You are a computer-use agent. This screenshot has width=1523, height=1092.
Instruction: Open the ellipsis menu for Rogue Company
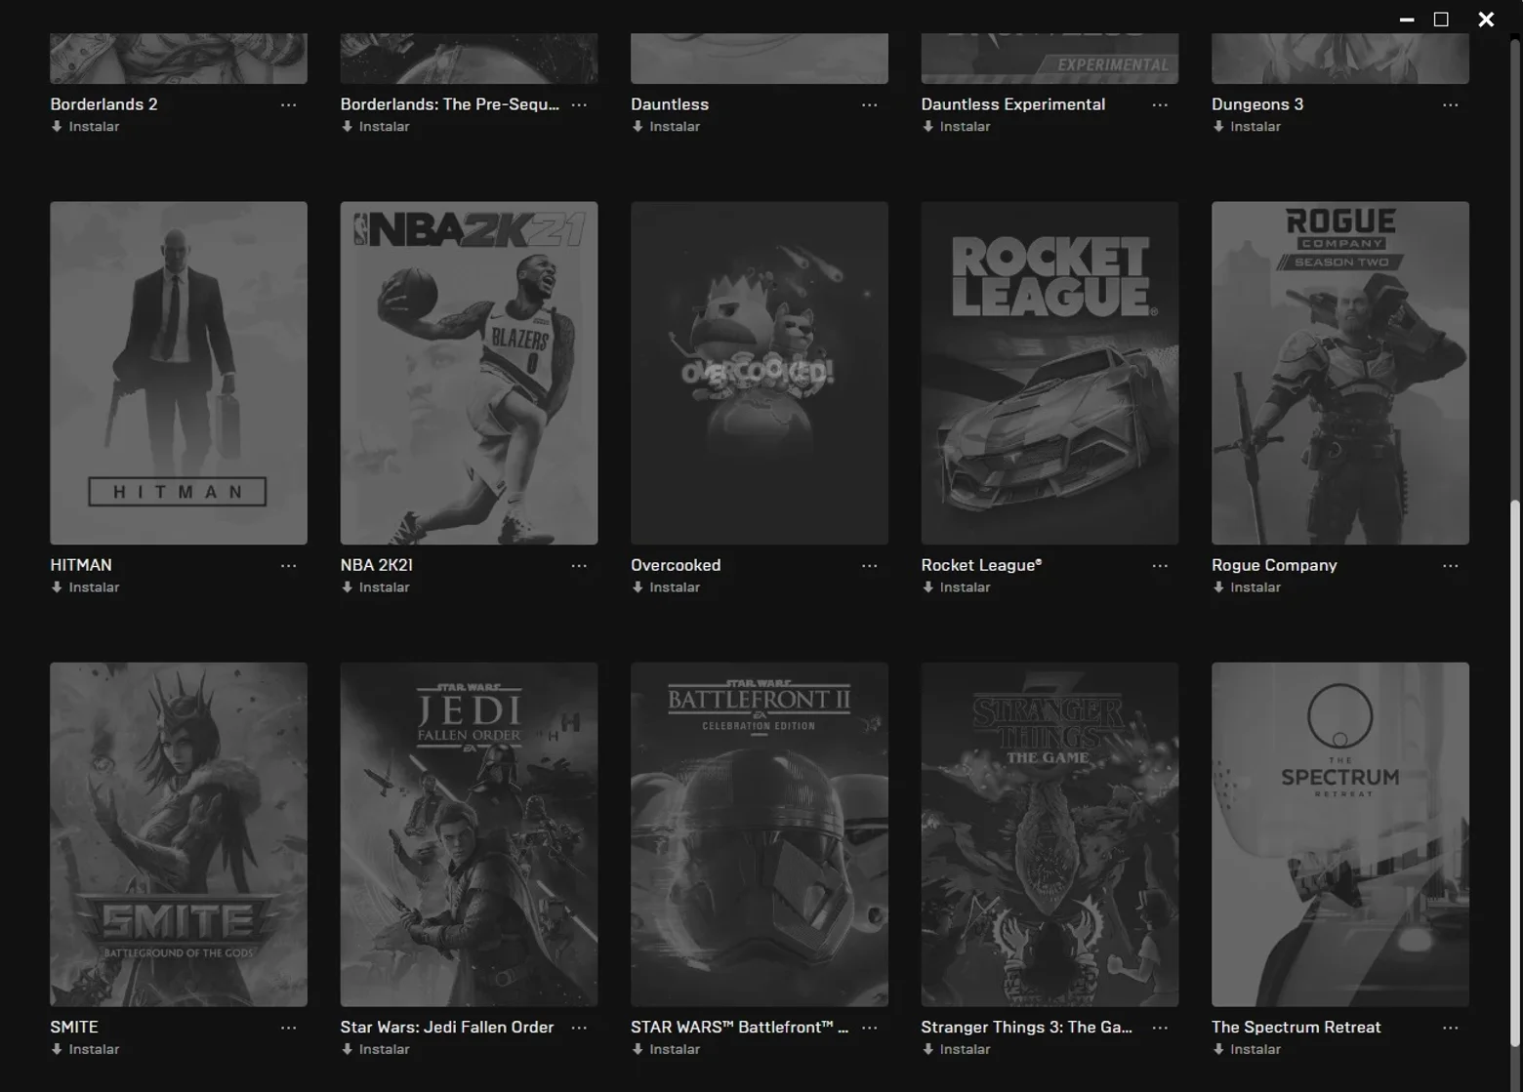pyautogui.click(x=1450, y=566)
